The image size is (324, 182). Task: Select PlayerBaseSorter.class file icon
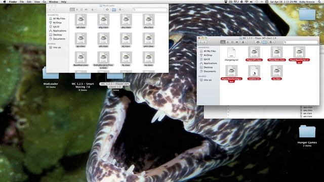299,52
